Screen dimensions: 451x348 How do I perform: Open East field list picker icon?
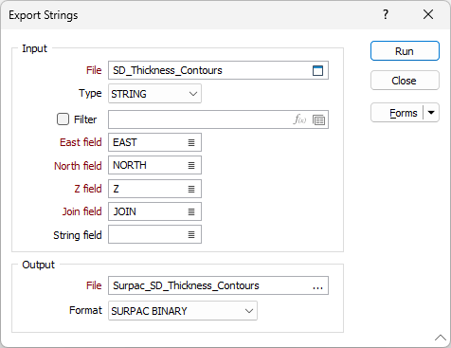(x=191, y=142)
